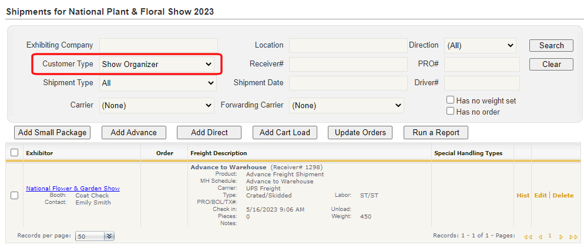Change the Records per page value

tap(95, 236)
